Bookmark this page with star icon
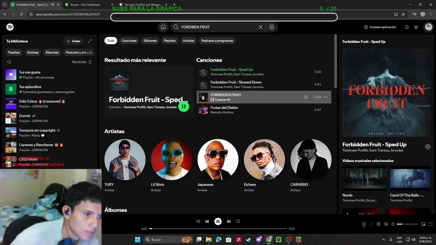This screenshot has width=436, height=245. (403, 14)
